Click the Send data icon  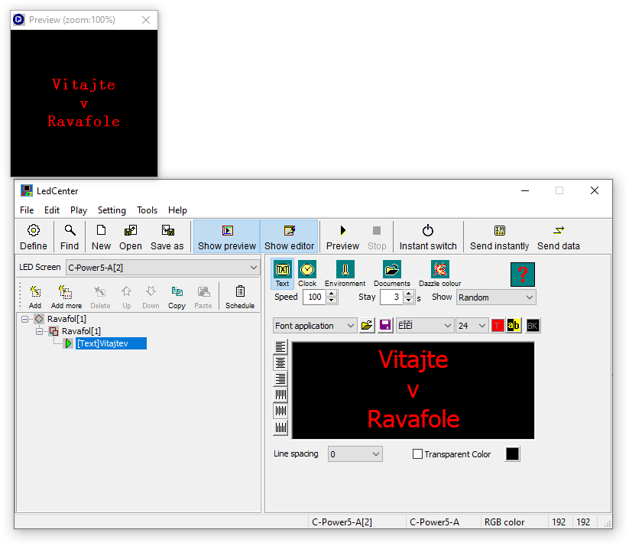559,237
